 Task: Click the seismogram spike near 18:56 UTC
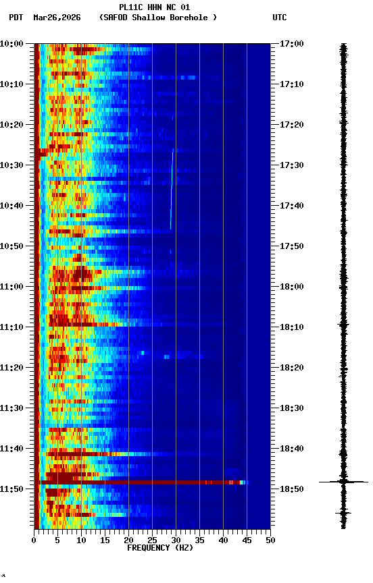coord(343,513)
